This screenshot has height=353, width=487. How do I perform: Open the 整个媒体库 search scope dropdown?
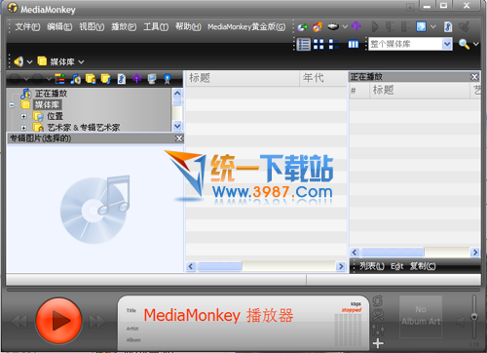[x=447, y=44]
